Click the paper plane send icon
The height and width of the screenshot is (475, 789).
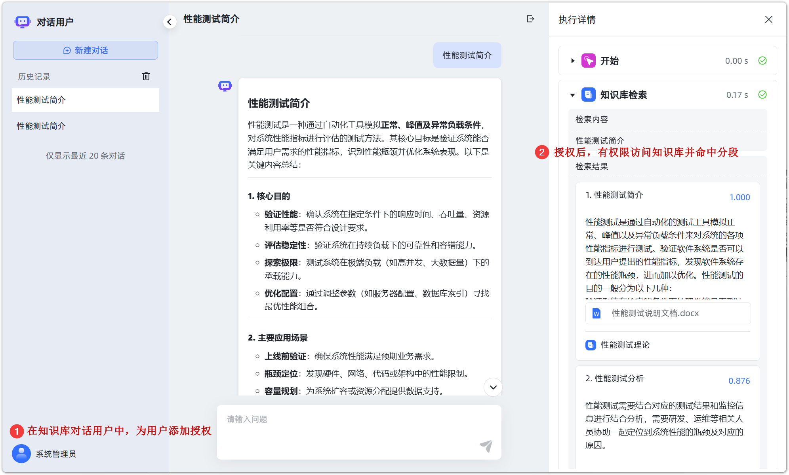486,446
